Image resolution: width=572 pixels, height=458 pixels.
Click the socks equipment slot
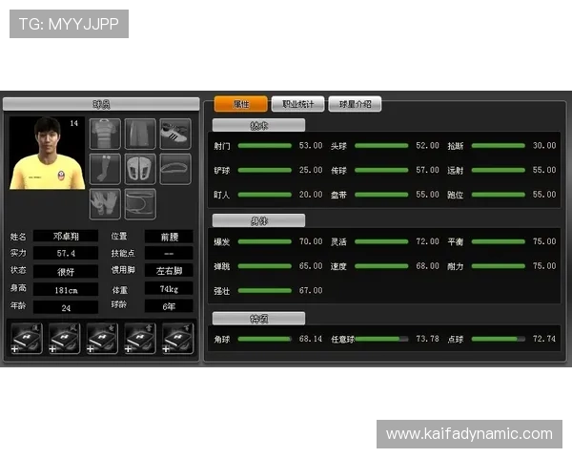point(105,169)
